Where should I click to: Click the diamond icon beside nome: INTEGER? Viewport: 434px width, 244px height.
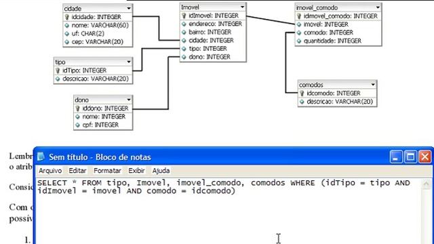pyautogui.click(x=77, y=117)
